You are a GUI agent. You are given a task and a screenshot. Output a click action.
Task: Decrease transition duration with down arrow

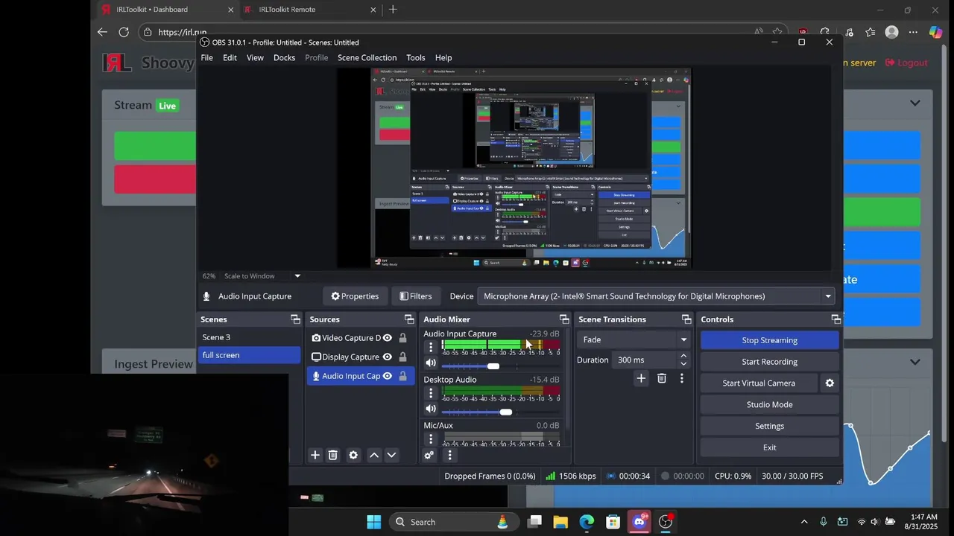point(683,364)
